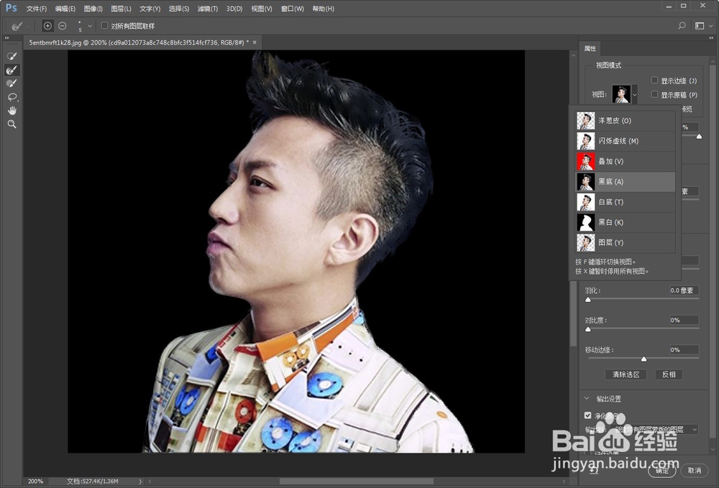Open the 编辑(E) menu

65,9
